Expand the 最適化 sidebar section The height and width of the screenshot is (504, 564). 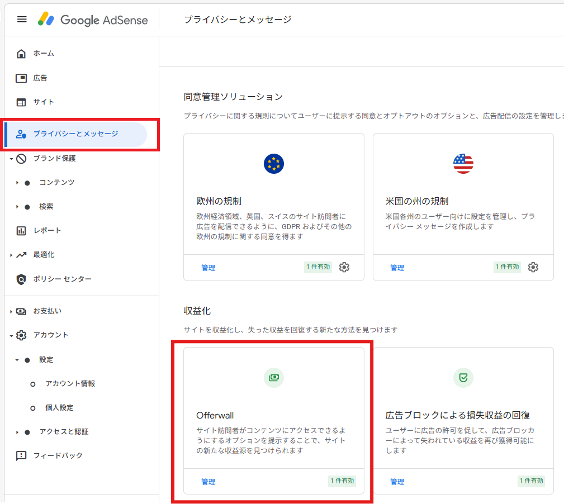tap(11, 255)
